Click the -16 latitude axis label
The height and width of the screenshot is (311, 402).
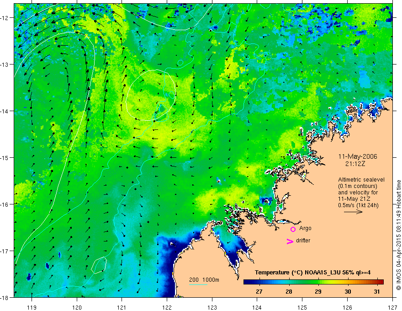tap(5, 204)
